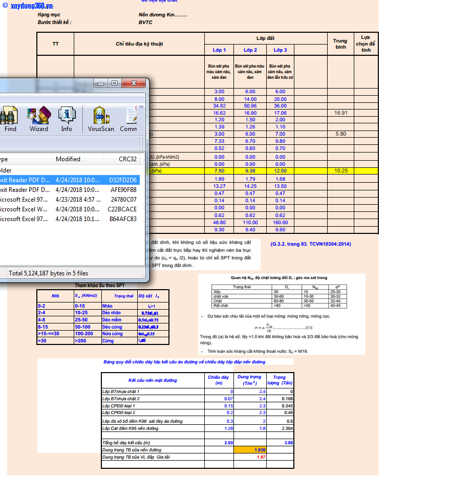Select the total weight cell 3.88
449x477 pixels.
(280, 443)
